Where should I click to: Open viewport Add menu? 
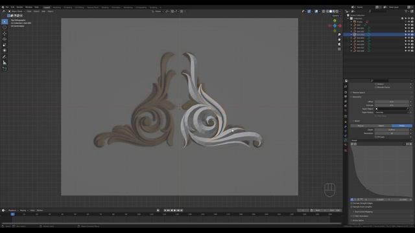[43, 12]
